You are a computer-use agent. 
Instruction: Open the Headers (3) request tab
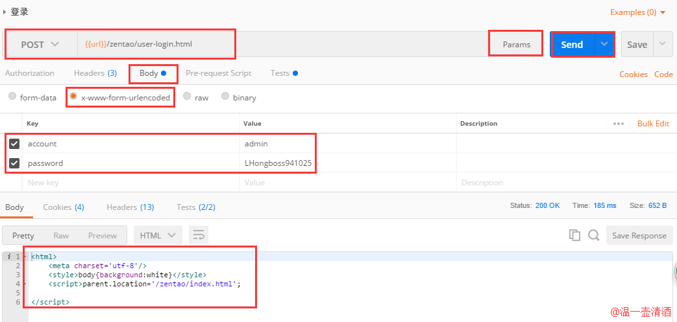point(95,73)
